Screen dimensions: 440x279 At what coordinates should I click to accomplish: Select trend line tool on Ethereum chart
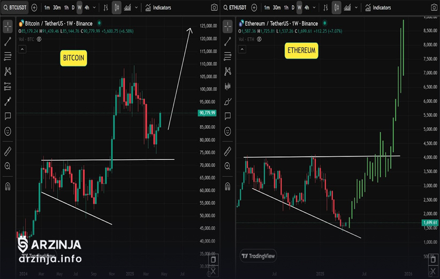tap(227, 42)
